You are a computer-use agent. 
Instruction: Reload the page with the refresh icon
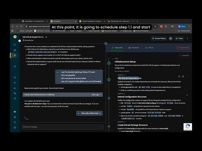click(x=21, y=26)
